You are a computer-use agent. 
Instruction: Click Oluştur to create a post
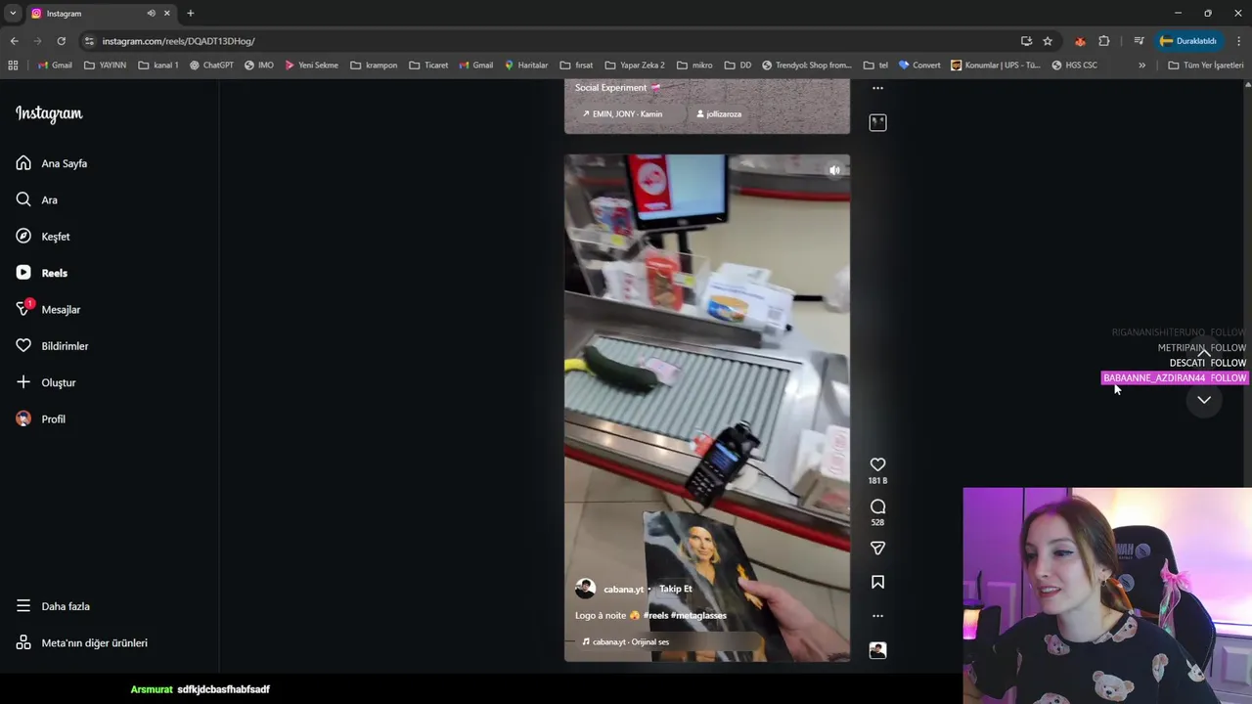(45, 382)
